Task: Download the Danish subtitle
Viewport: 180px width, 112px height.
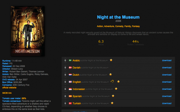Action: pos(167,68)
